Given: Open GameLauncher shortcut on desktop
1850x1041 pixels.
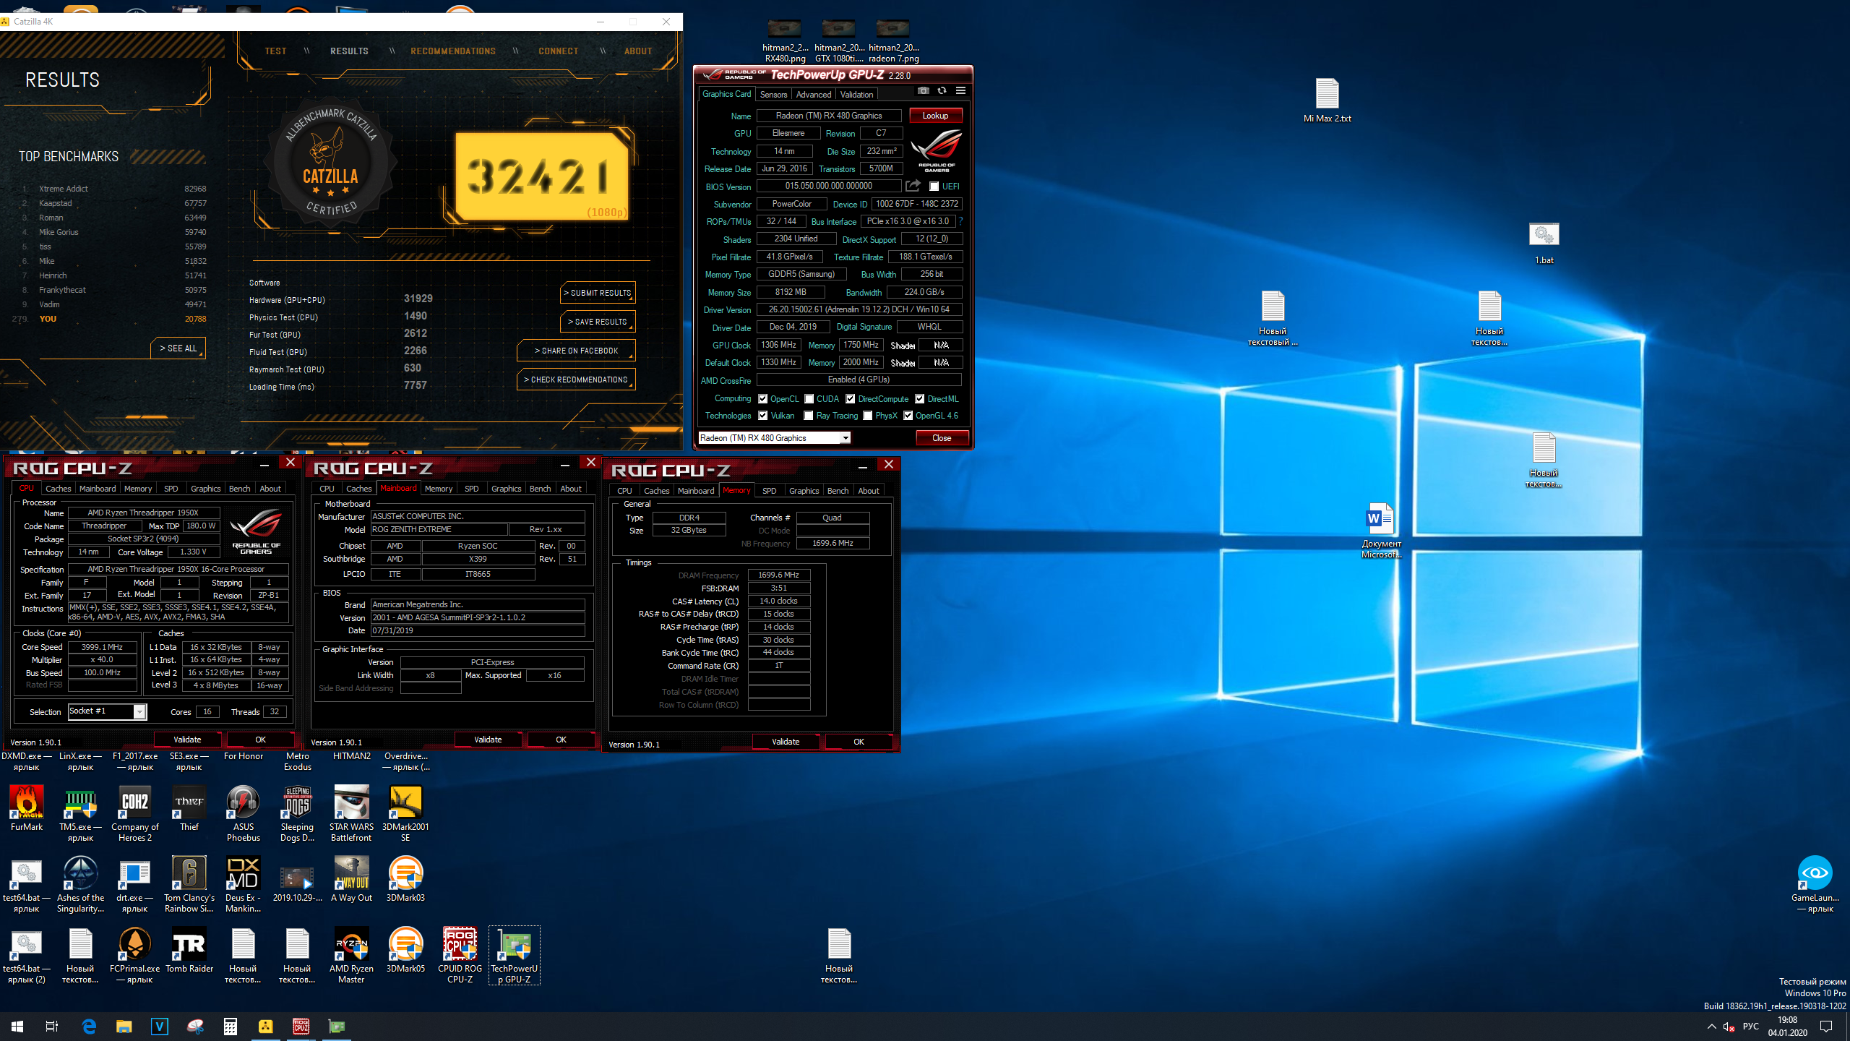Looking at the screenshot, I should [x=1815, y=885].
